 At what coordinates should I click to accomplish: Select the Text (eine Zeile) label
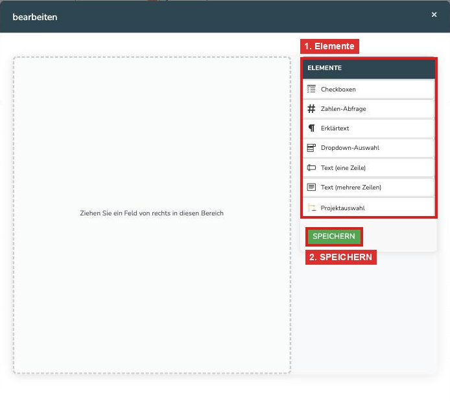[343, 168]
